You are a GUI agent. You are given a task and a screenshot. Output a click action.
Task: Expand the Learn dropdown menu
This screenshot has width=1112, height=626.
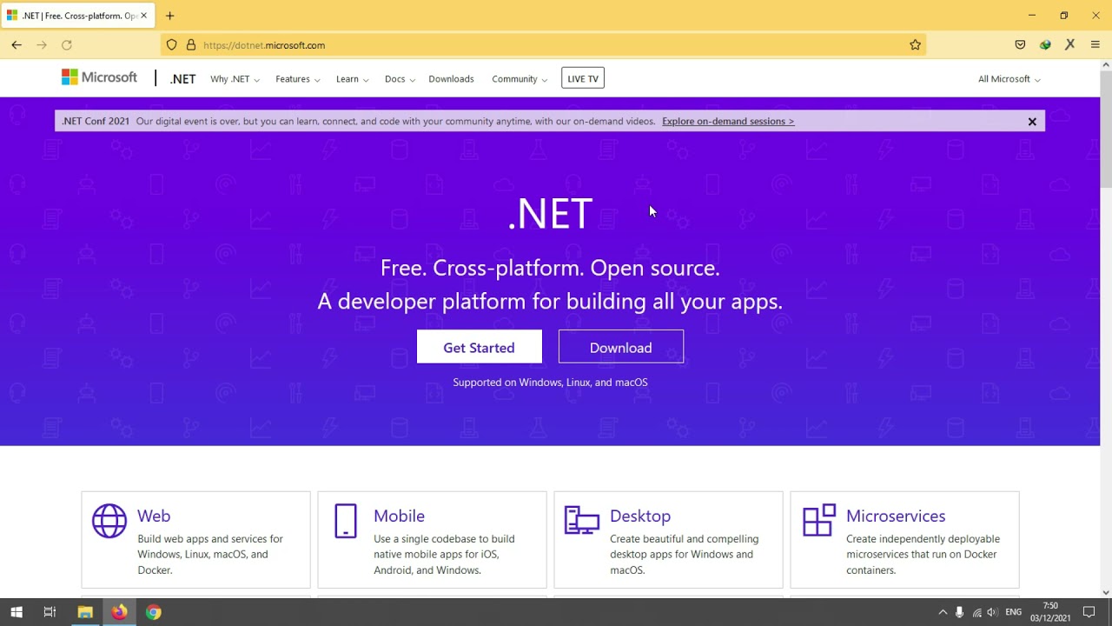point(352,79)
